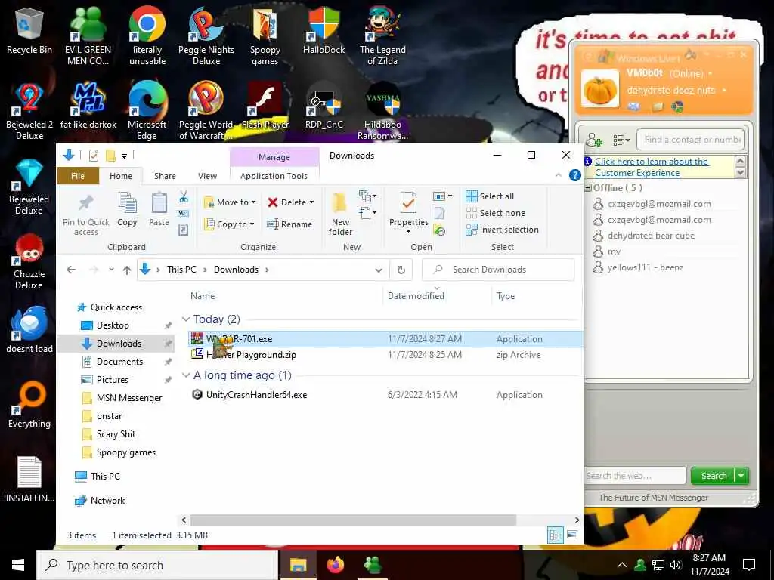
Task: Open the Application Tools tab
Action: [x=274, y=176]
